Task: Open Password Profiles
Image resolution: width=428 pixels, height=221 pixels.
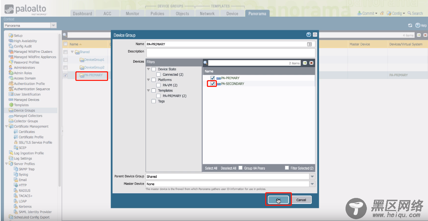Action: (x=26, y=62)
